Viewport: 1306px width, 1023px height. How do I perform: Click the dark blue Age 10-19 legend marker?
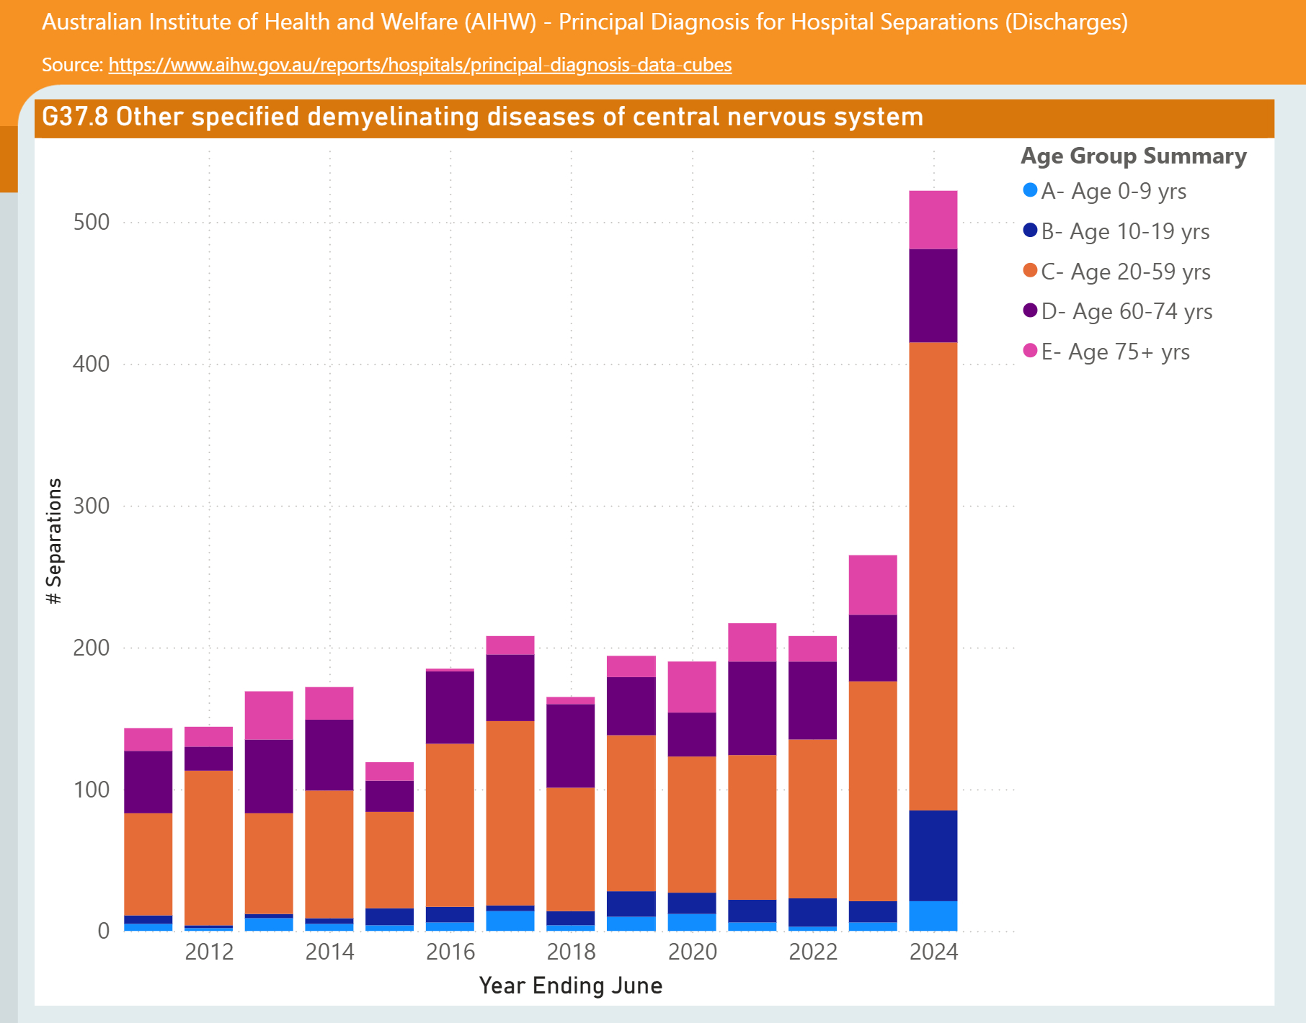1030,231
